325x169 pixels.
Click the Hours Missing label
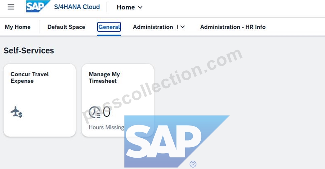pos(106,127)
